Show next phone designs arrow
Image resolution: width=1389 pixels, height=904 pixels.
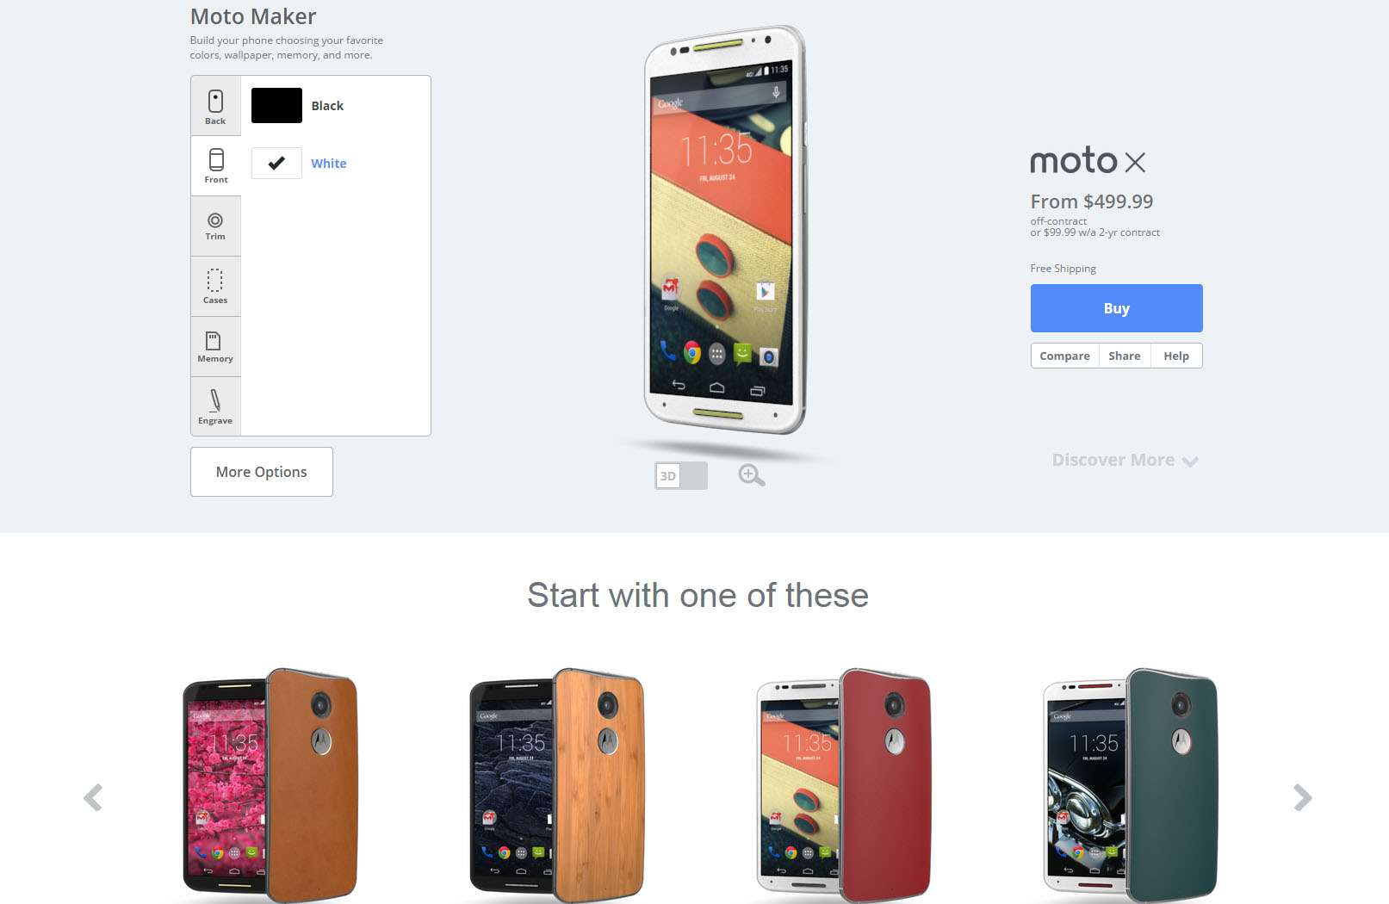coord(1302,797)
